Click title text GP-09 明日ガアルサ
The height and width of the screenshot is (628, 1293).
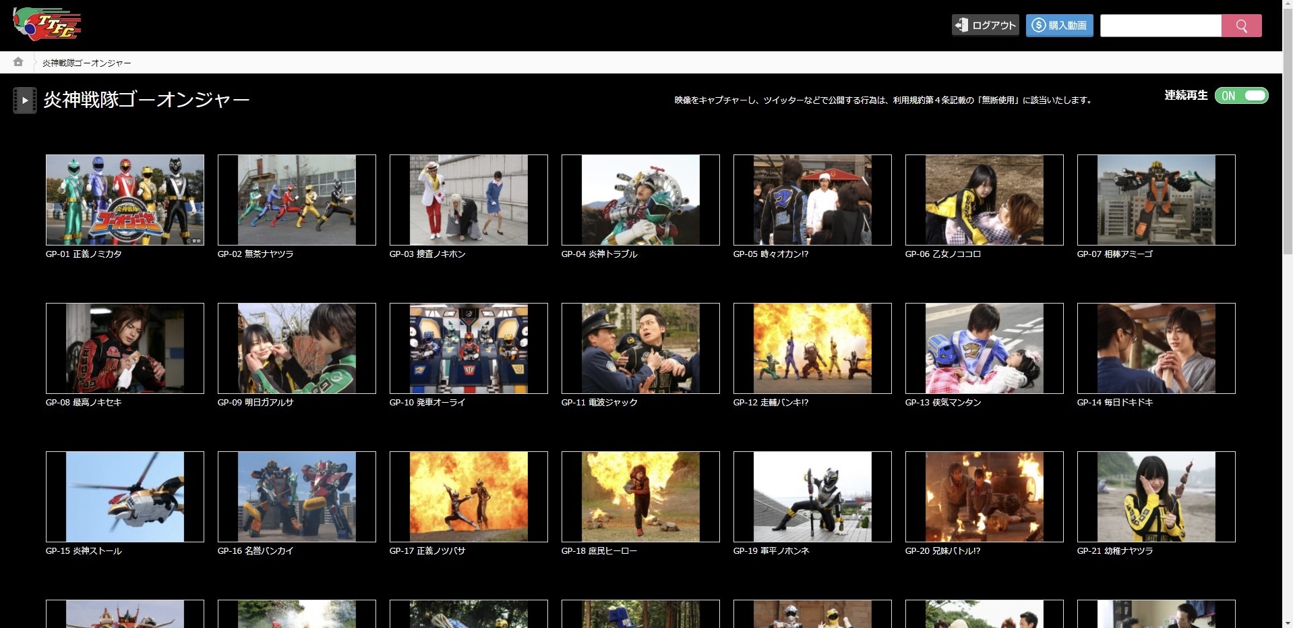click(255, 403)
